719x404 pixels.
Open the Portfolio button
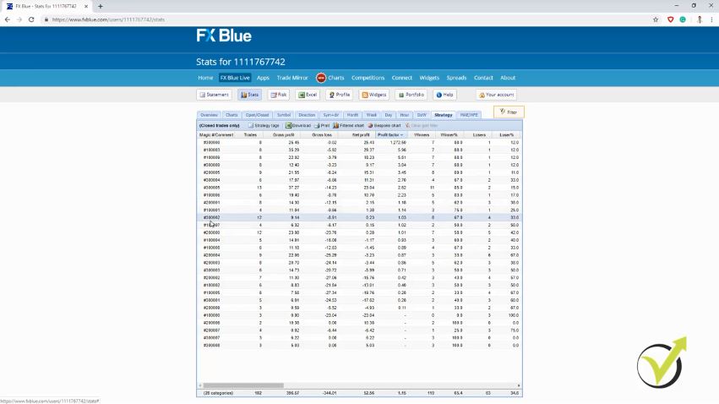tap(411, 95)
